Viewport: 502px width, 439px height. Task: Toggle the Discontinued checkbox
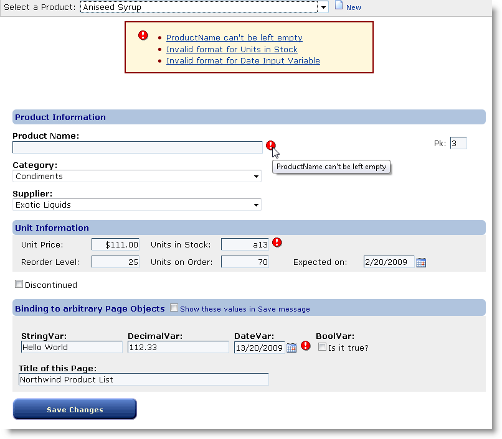click(19, 284)
